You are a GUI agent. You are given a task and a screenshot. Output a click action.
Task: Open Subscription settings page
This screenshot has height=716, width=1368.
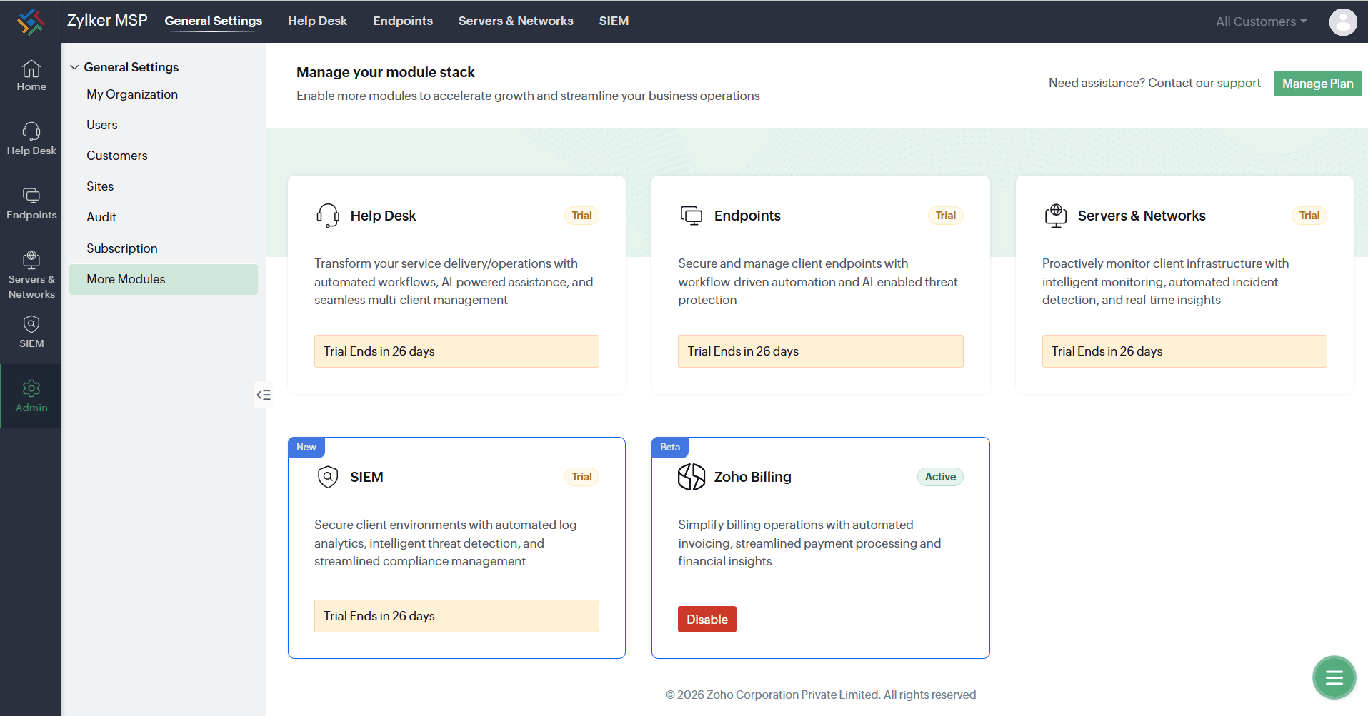pyautogui.click(x=164, y=248)
